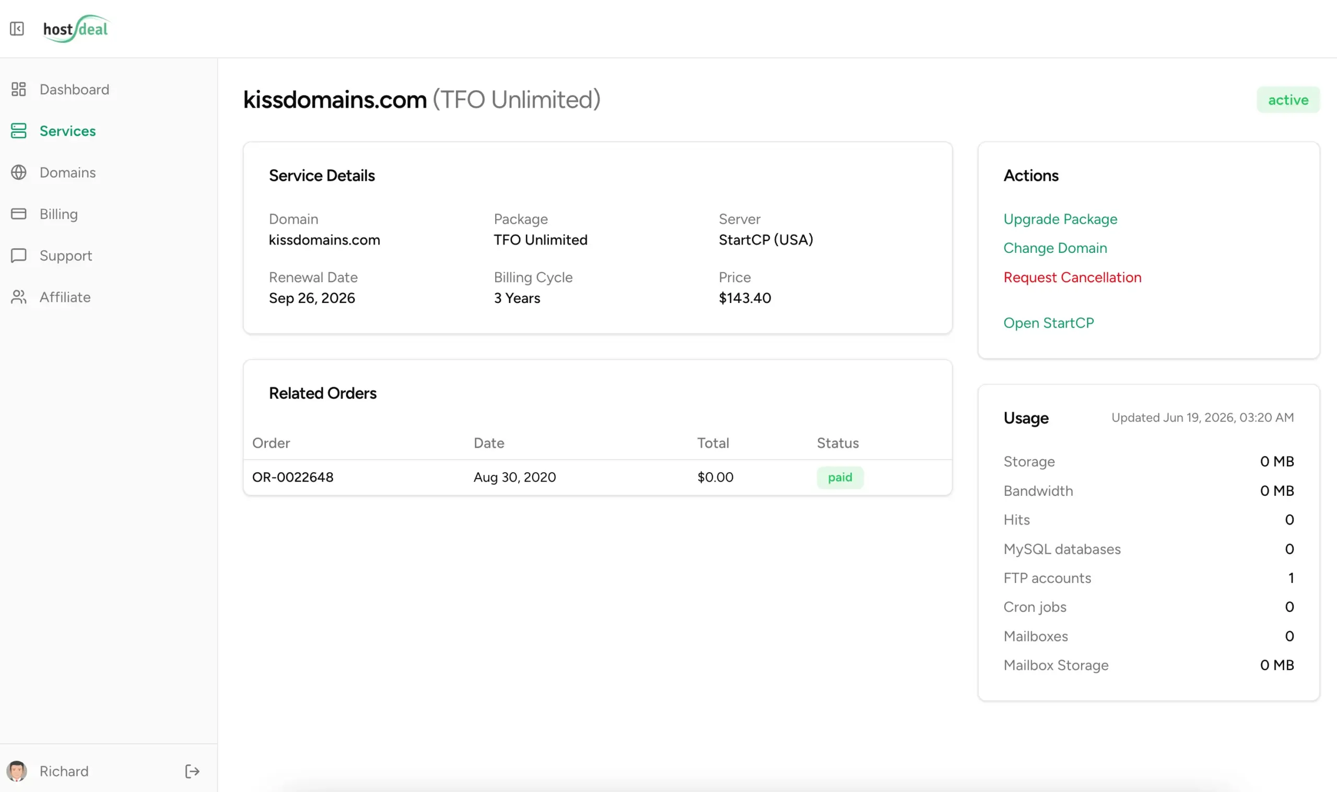Click the Usage updated timestamp
Image resolution: width=1337 pixels, height=792 pixels.
(x=1203, y=418)
